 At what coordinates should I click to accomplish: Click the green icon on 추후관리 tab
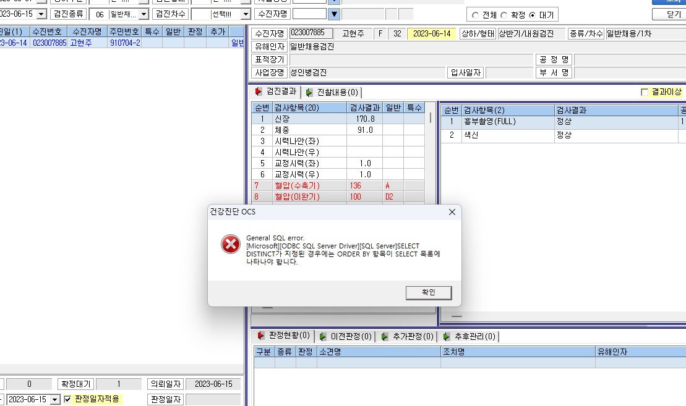pos(446,337)
